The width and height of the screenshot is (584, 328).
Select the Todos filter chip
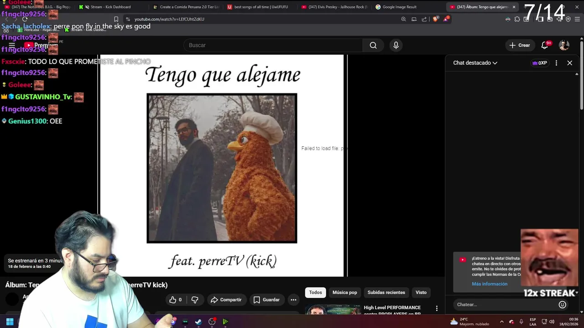tap(315, 292)
